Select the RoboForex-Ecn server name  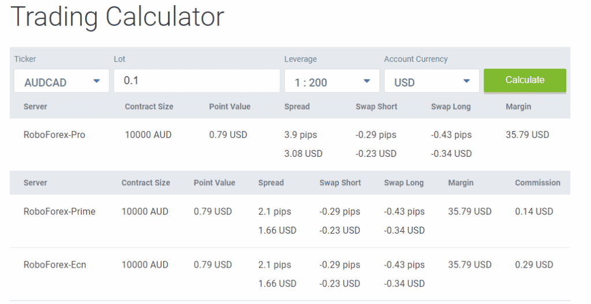pyautogui.click(x=55, y=265)
